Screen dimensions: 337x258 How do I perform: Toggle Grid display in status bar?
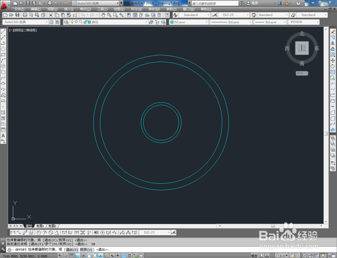point(71,256)
